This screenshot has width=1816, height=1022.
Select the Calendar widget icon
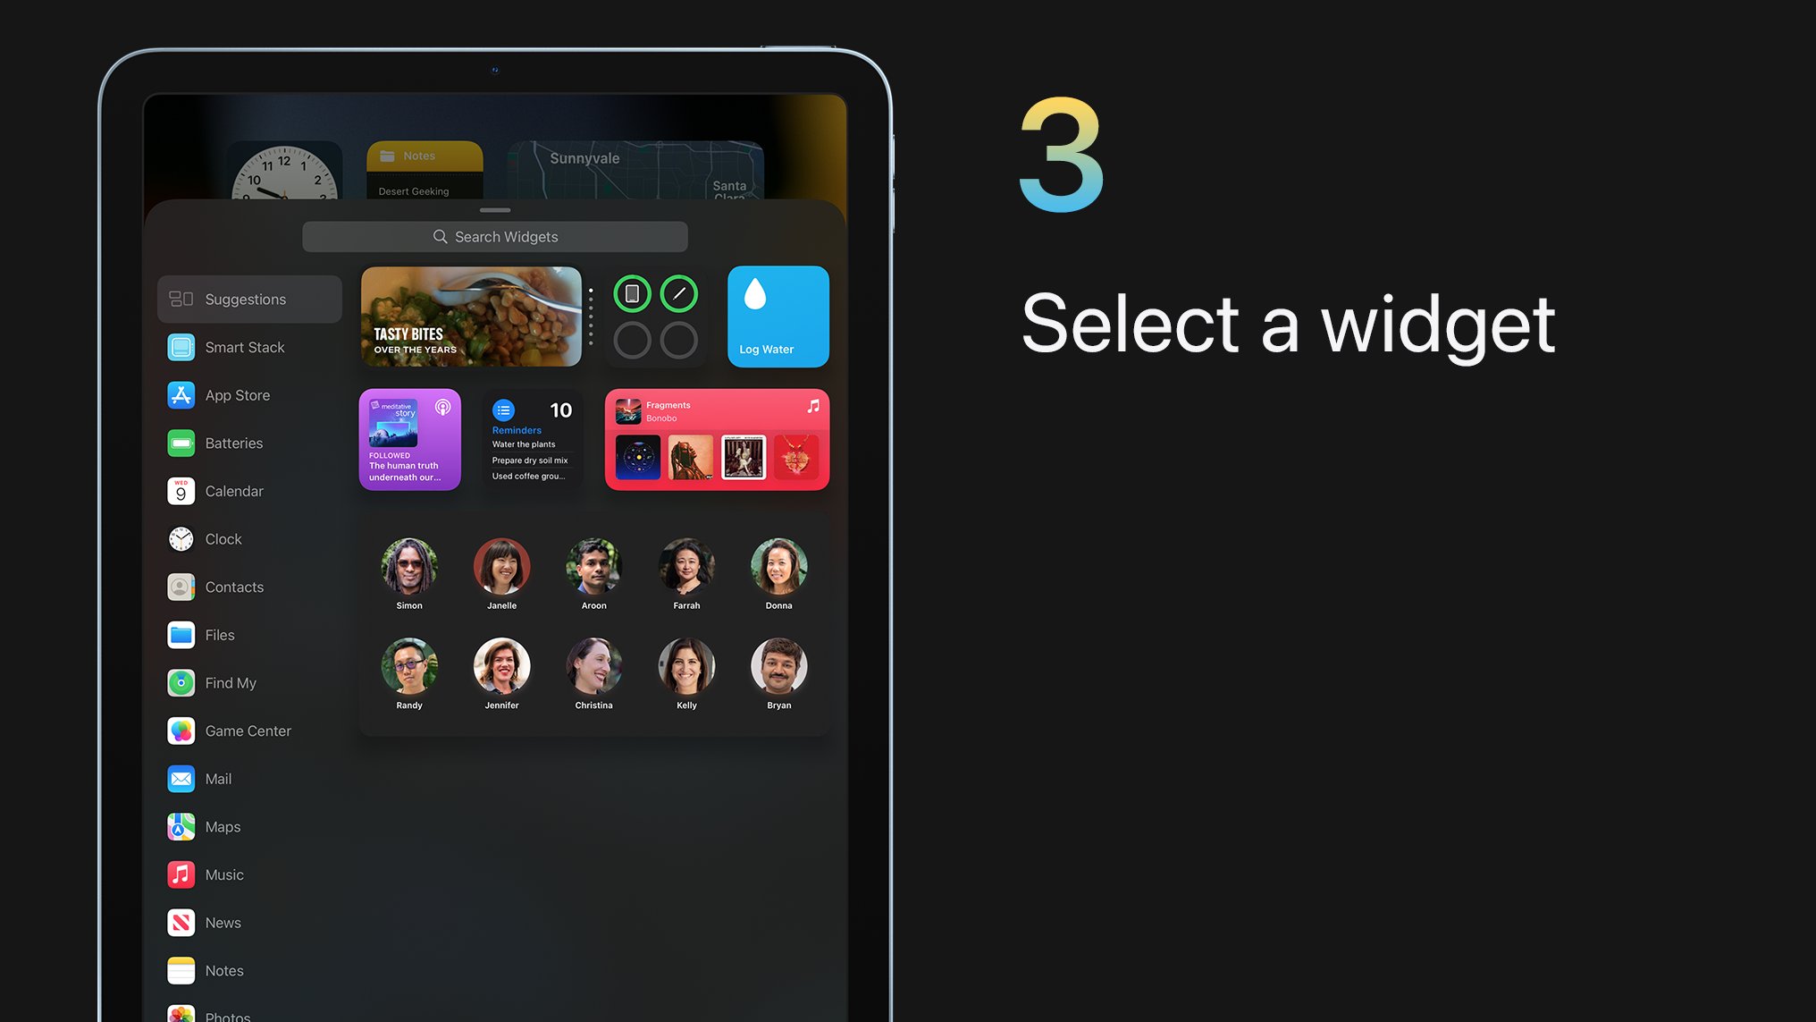click(x=181, y=490)
